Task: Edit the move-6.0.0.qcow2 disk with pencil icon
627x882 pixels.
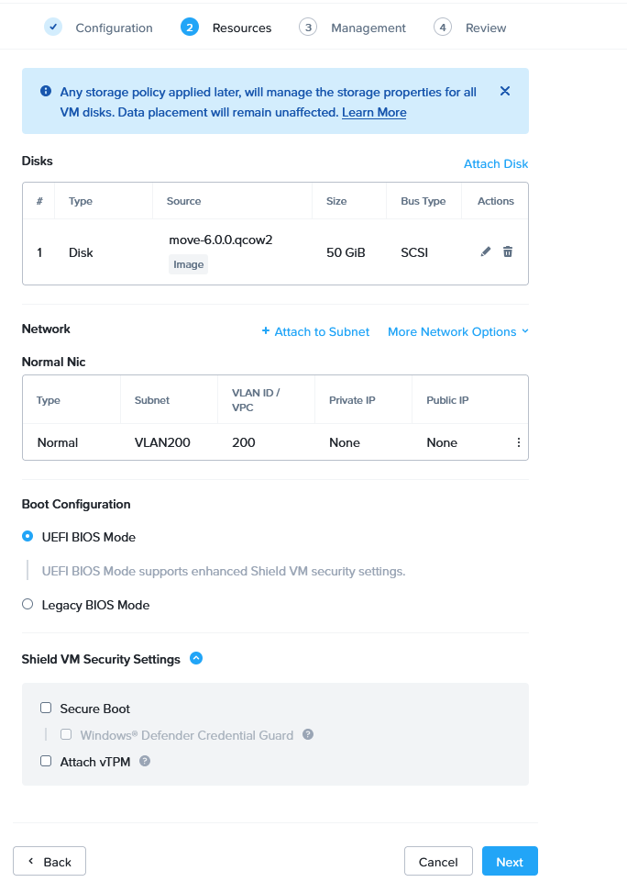Action: click(x=486, y=251)
